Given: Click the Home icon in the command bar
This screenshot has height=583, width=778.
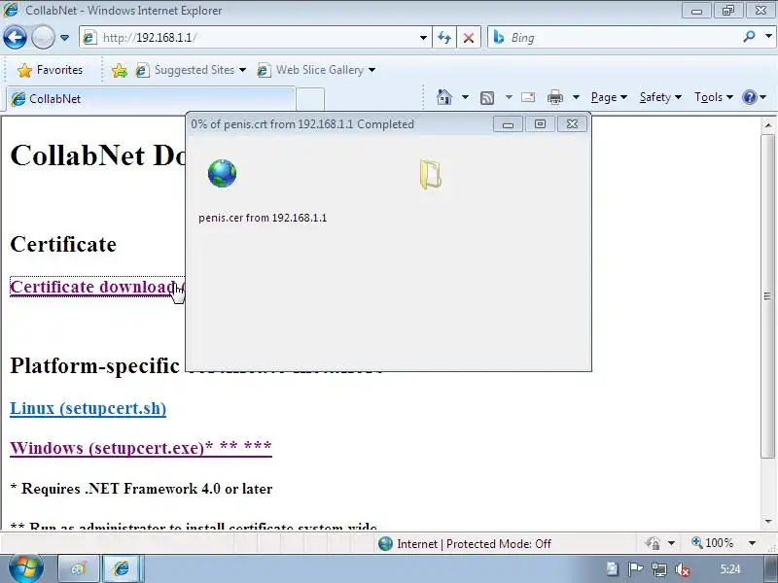Looking at the screenshot, I should click(x=444, y=97).
